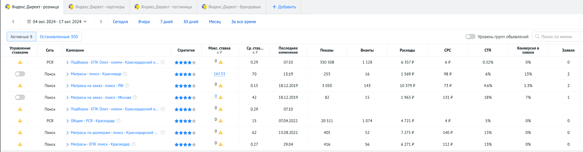This screenshot has height=152, width=583.
Task: Sort by the Заявки column header
Action: (x=568, y=50)
